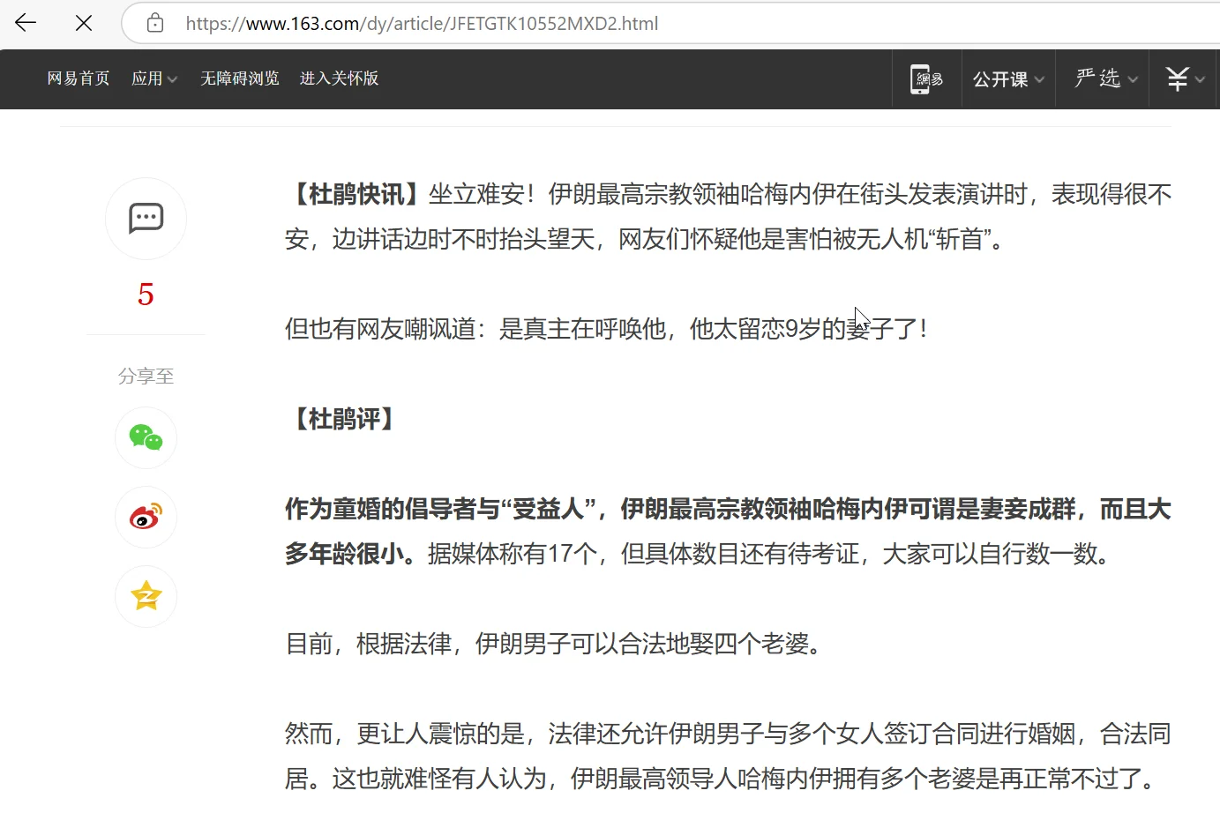Click the yen currency icon in the navbar
Viewport: 1220px width, 813px height.
[x=1185, y=79]
